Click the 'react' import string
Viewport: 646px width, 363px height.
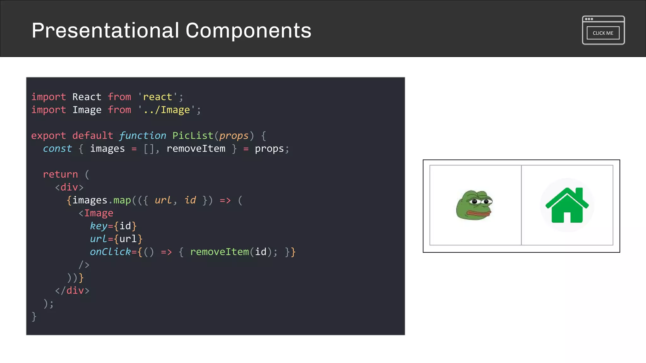[x=158, y=97]
